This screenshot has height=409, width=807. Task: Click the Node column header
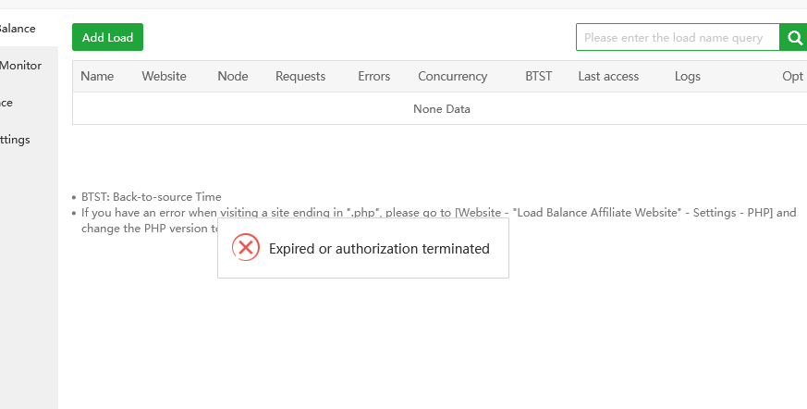coord(233,77)
